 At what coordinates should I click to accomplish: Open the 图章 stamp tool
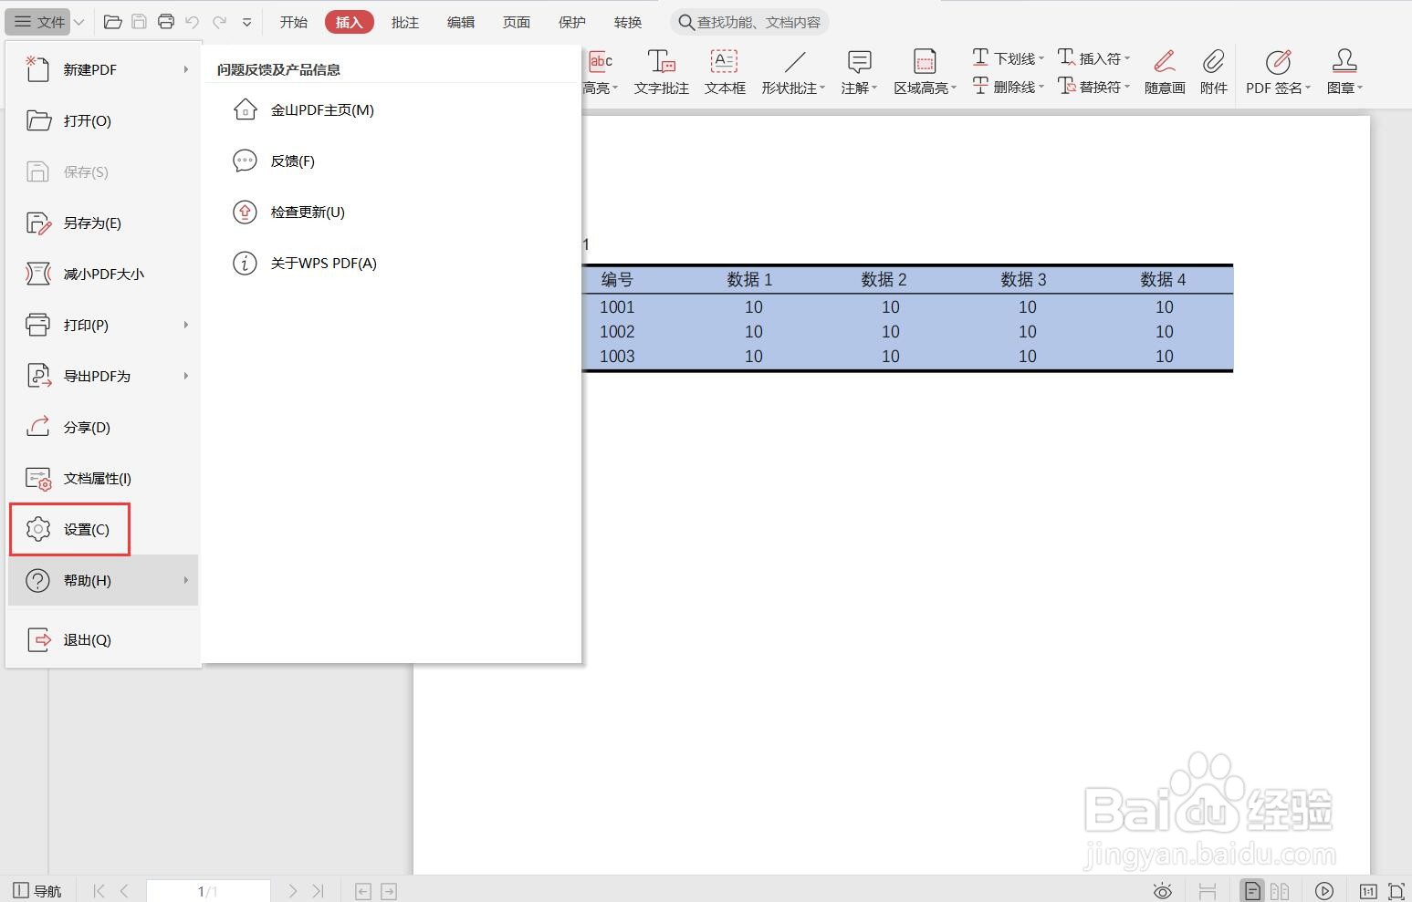pyautogui.click(x=1344, y=72)
